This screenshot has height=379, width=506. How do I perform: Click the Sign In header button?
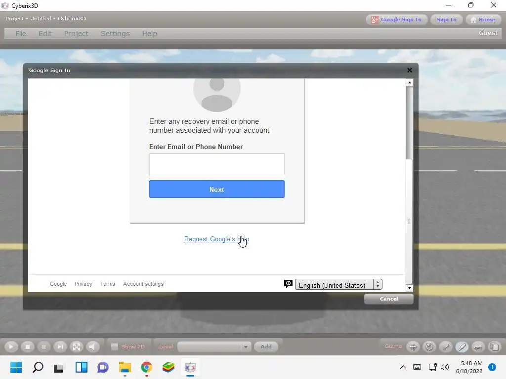[x=447, y=20]
